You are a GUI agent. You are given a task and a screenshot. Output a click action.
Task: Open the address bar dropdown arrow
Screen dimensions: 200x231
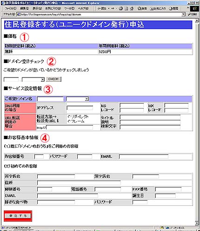(183, 14)
